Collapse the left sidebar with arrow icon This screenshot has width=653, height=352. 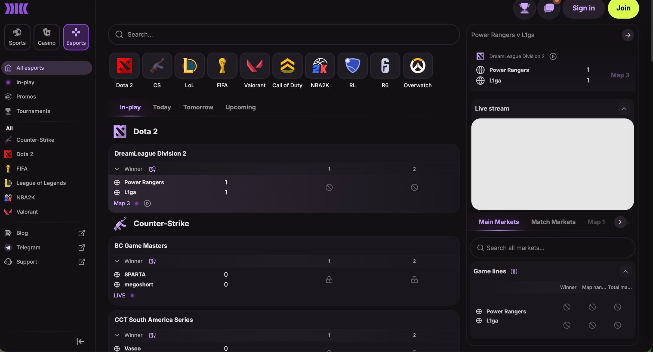pyautogui.click(x=80, y=341)
